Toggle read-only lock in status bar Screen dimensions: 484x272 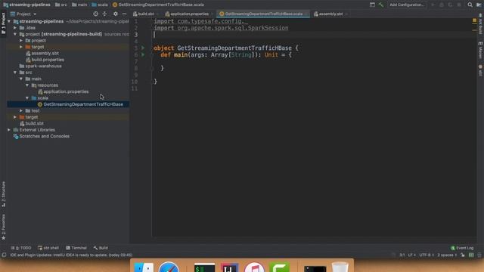point(462,255)
